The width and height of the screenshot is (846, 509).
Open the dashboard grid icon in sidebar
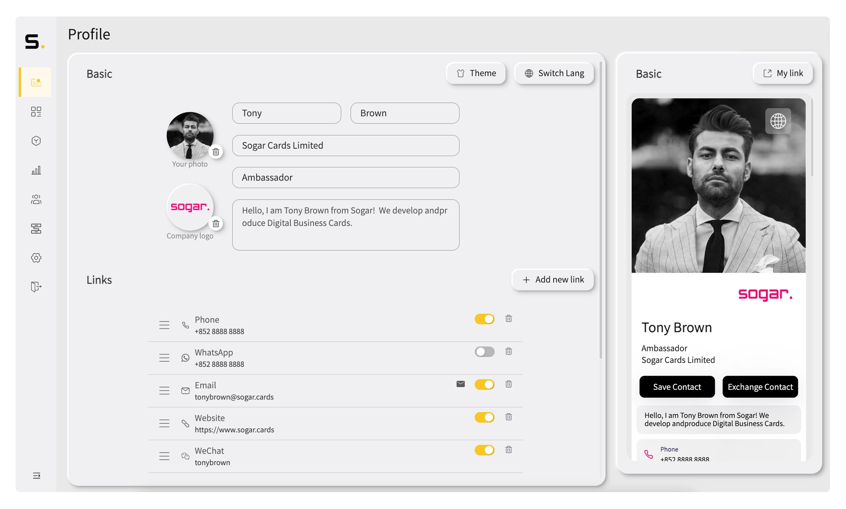(36, 112)
